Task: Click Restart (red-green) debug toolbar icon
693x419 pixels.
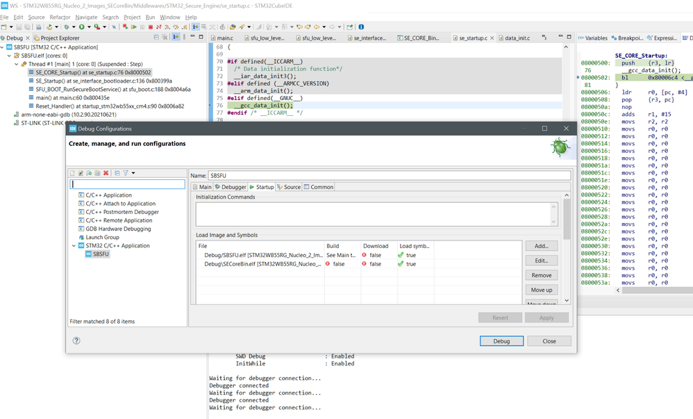Action: coord(126,27)
